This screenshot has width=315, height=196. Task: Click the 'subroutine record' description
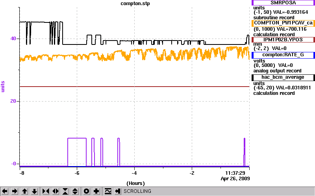[274, 18]
